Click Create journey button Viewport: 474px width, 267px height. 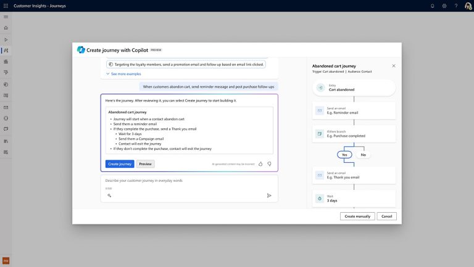pos(120,164)
